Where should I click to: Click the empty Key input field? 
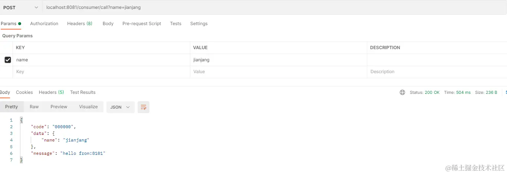pos(101,72)
